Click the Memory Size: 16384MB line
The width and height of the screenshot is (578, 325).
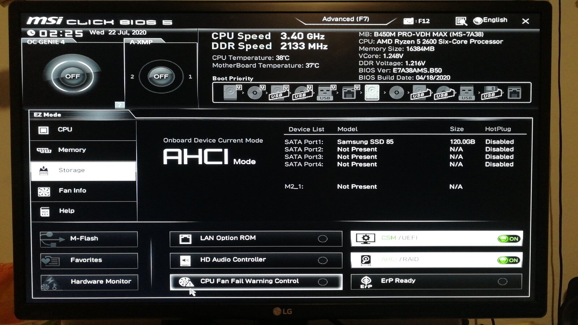coord(396,49)
